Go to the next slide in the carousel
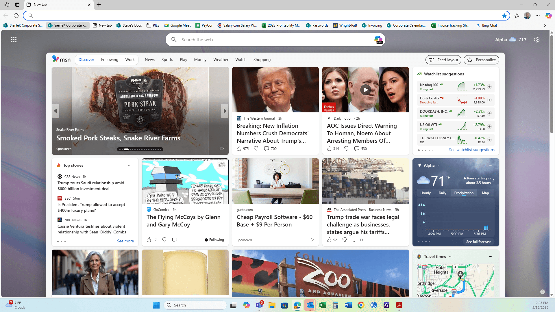 point(225,111)
